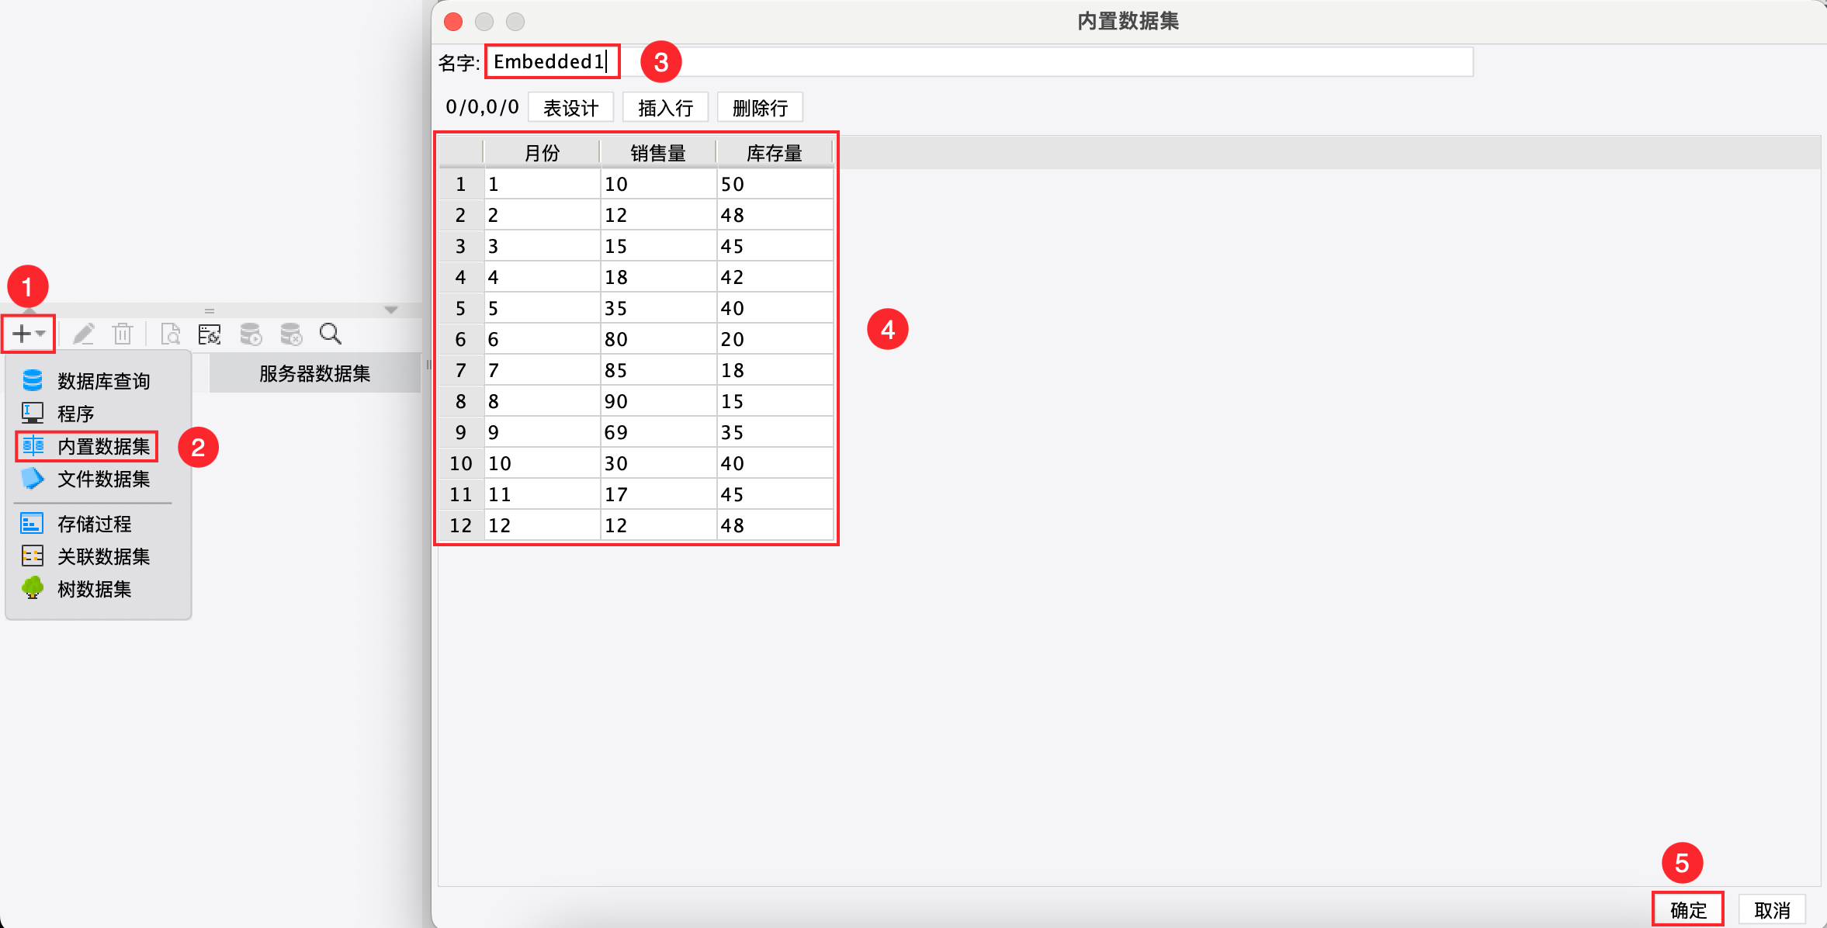Switch to 服务器数据集 tab
The height and width of the screenshot is (928, 1827).
314,374
